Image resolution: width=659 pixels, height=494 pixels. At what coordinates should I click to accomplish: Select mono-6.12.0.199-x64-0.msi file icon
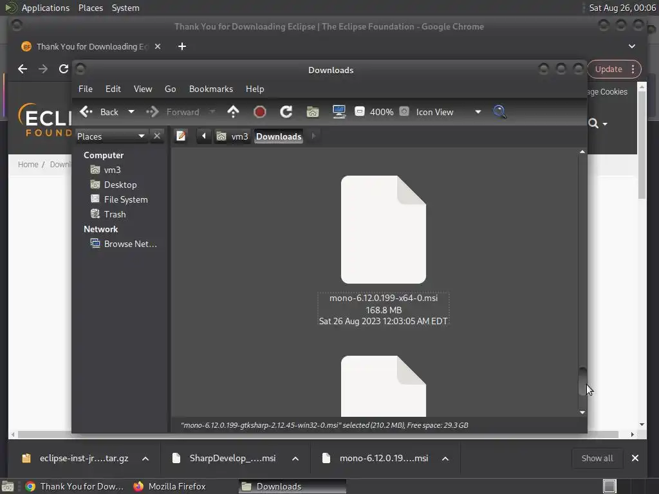[384, 230]
